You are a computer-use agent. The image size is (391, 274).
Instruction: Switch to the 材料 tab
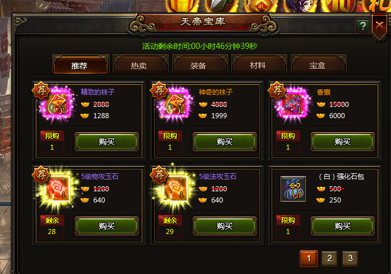(x=258, y=65)
